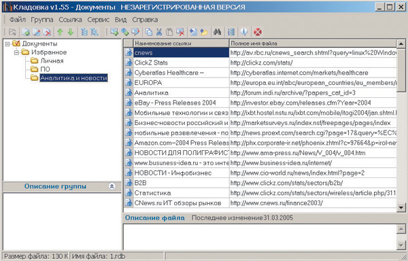This screenshot has width=408, height=261.
Task: Click the open folder arrow icon
Action: [204, 32]
